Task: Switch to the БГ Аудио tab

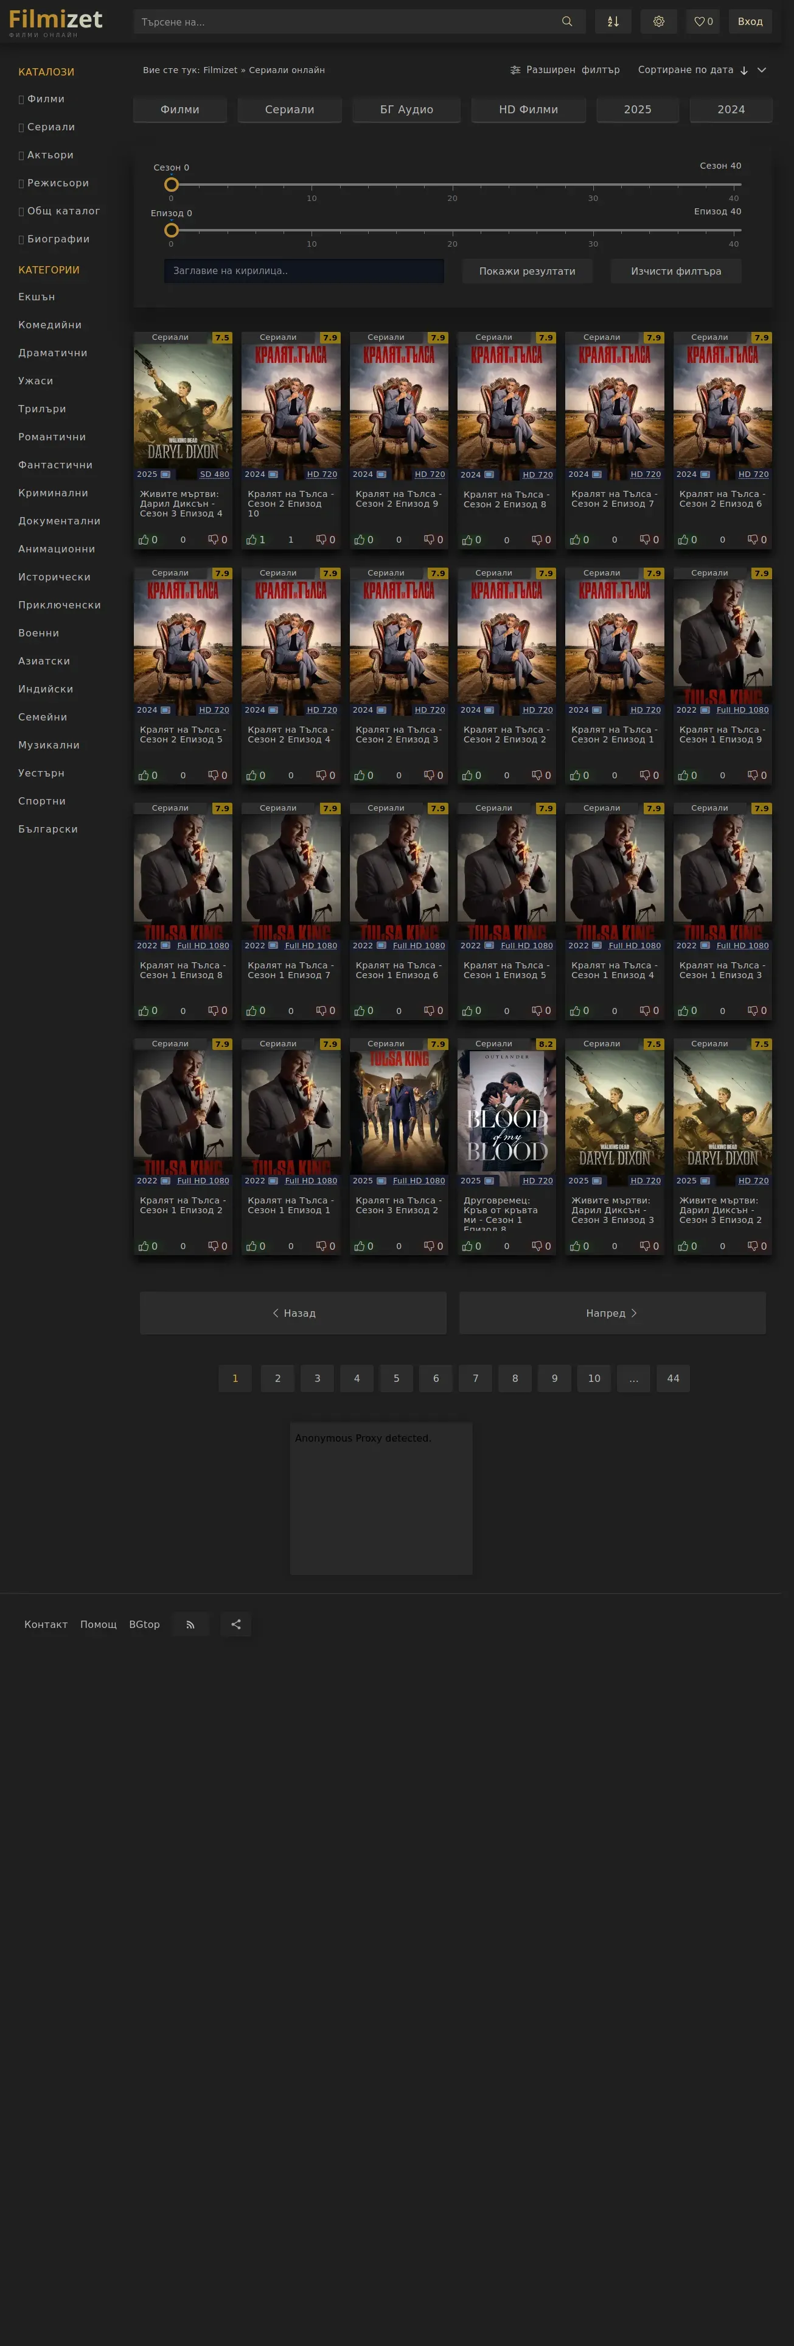Action: pyautogui.click(x=406, y=109)
